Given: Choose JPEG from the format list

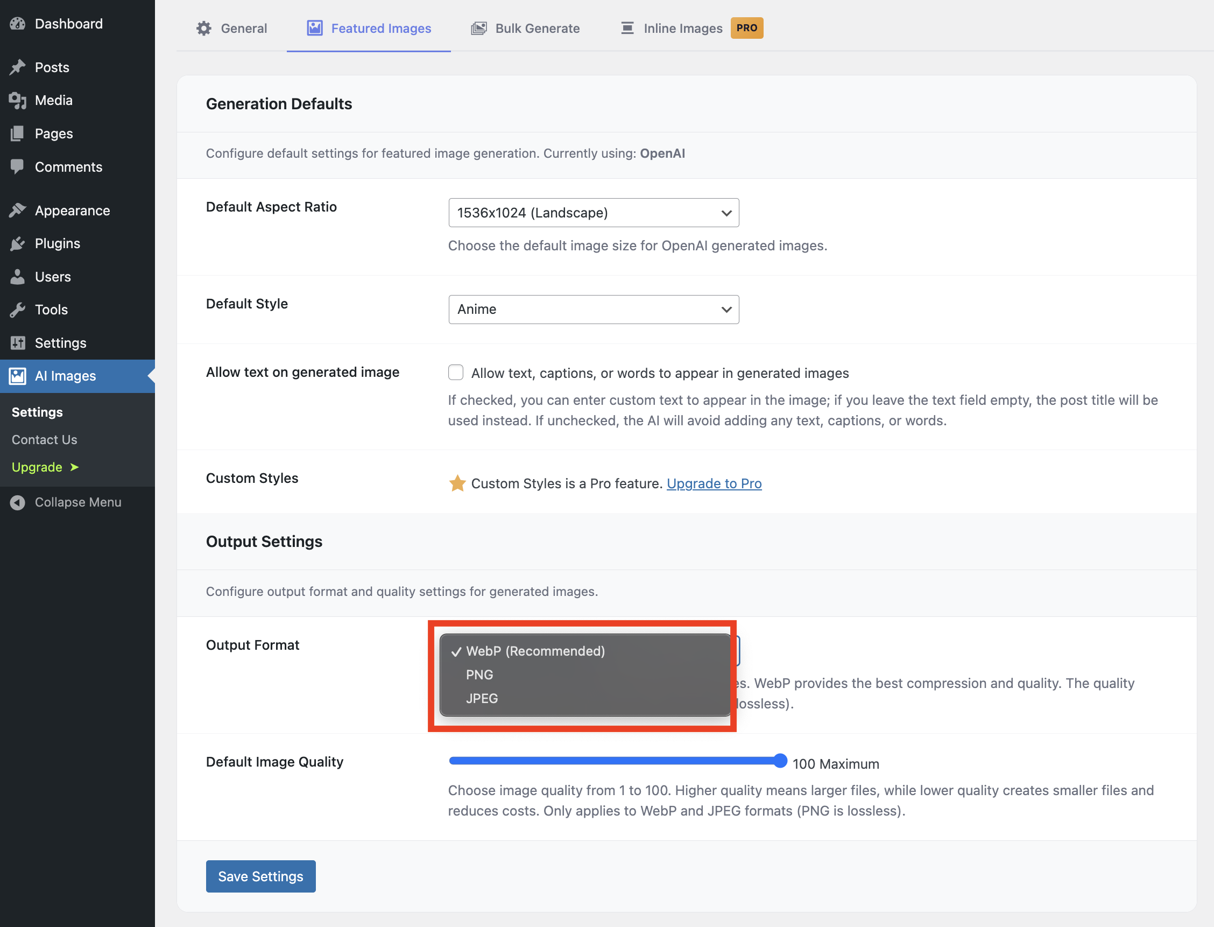Looking at the screenshot, I should 482,698.
